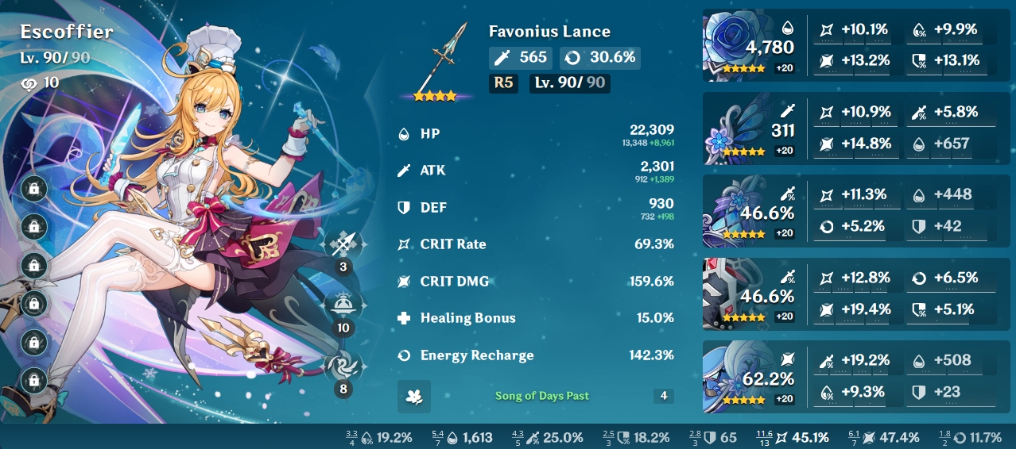The width and height of the screenshot is (1016, 449).
Task: Click the friendship level 10 icon
Action: 28,83
